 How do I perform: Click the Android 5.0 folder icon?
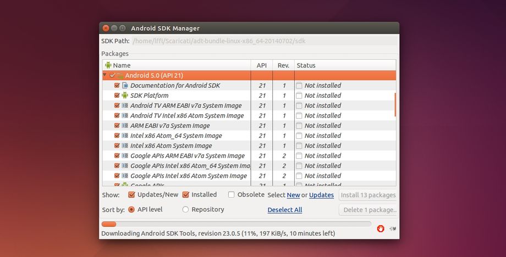click(x=120, y=75)
